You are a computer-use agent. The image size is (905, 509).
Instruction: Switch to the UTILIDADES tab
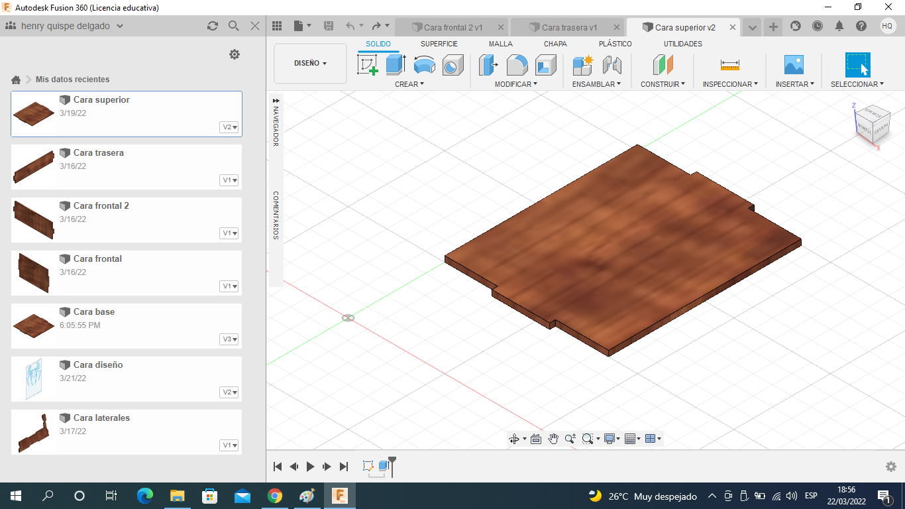point(683,44)
